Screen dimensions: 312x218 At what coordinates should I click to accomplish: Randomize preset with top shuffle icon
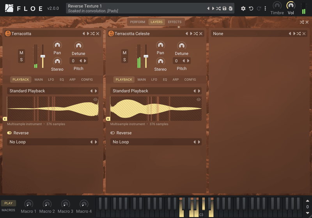point(218,8)
